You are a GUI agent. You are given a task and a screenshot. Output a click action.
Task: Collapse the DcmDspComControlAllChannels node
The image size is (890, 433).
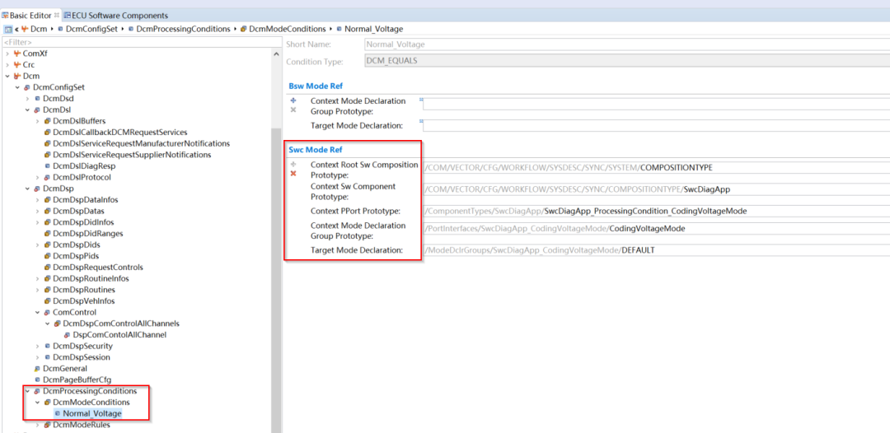[47, 324]
